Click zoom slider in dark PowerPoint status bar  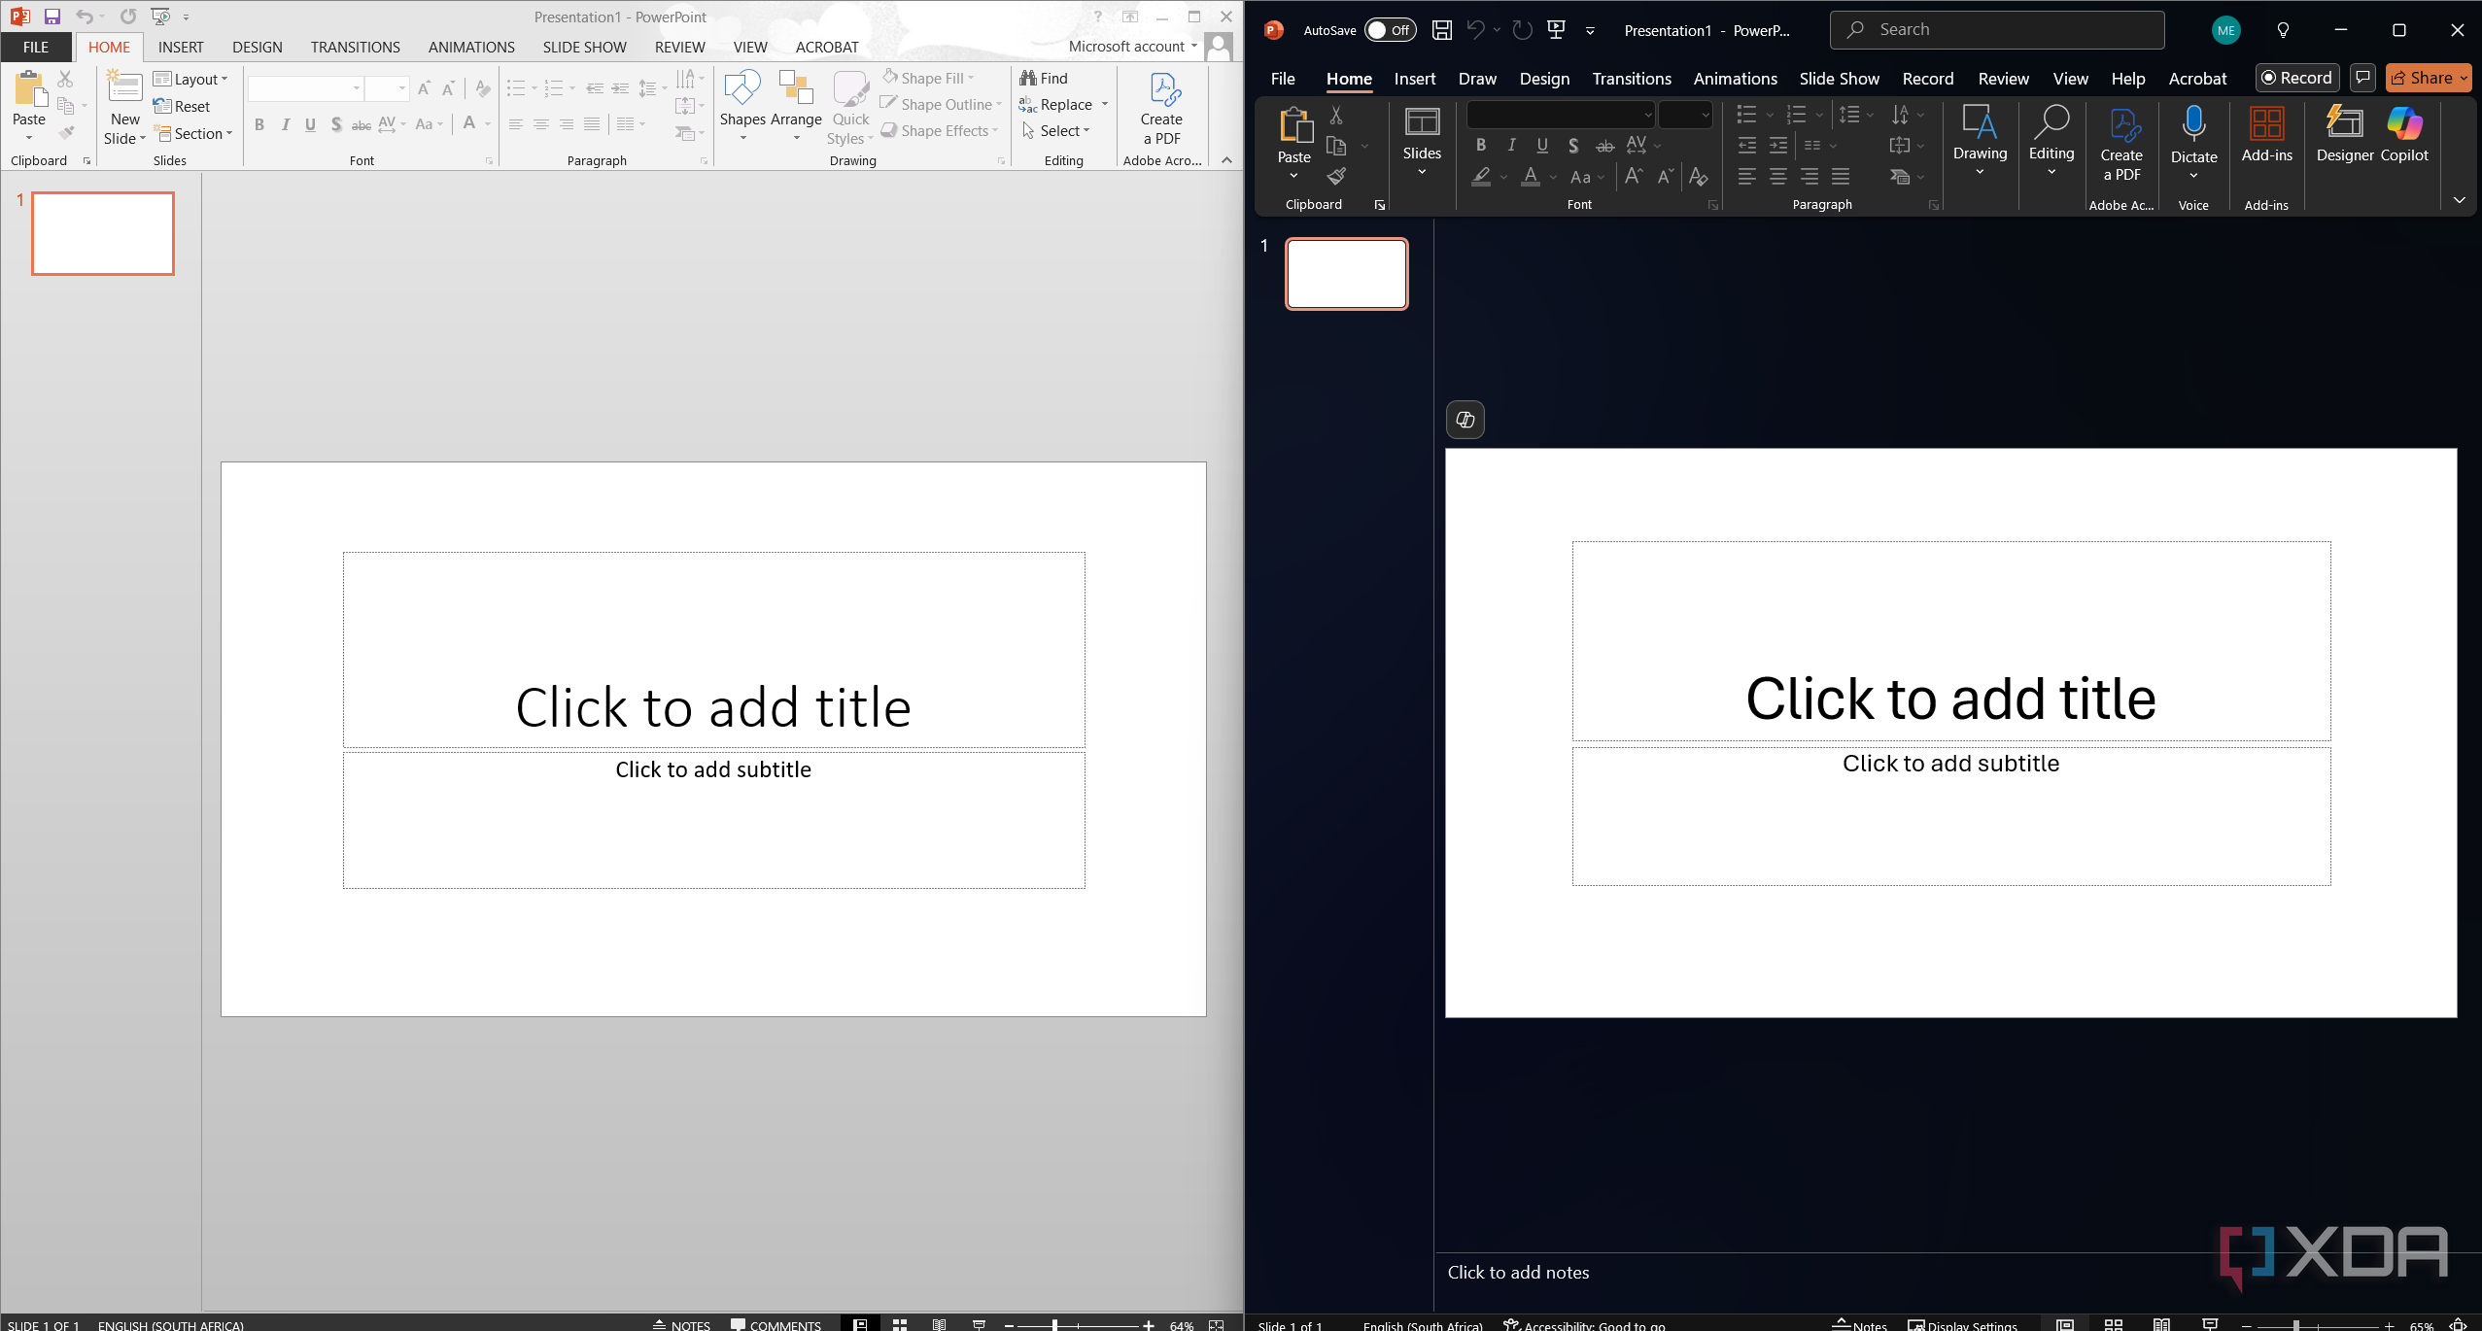(2318, 1325)
